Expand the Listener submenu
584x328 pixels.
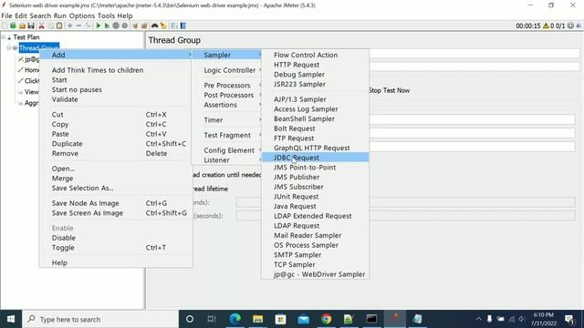pyautogui.click(x=226, y=160)
